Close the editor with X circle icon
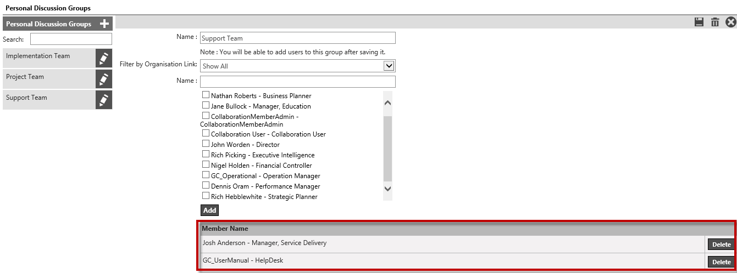 [x=730, y=22]
